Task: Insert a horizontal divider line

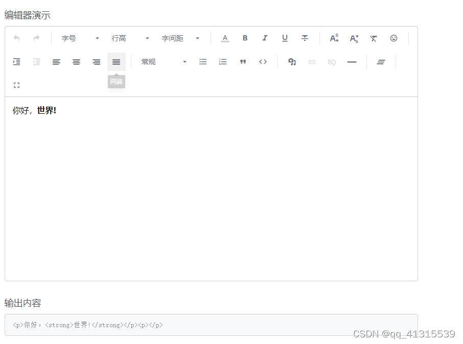Action: pyautogui.click(x=352, y=61)
